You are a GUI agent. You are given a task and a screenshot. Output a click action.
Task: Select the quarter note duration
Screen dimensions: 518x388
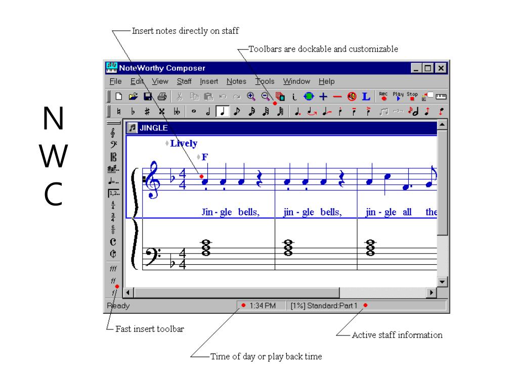tap(223, 111)
